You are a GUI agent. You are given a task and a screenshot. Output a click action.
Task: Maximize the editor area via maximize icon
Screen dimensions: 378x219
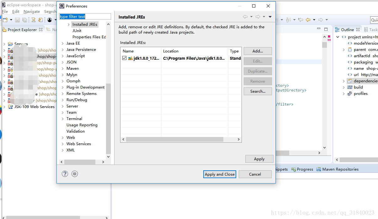click(x=326, y=29)
